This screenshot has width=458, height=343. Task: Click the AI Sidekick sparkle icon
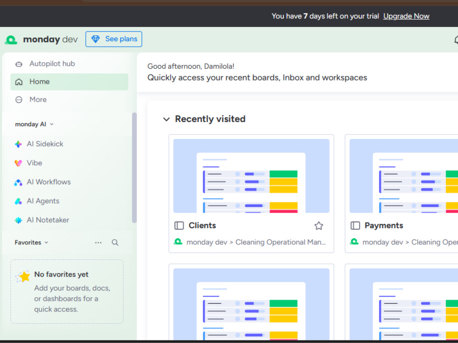pyautogui.click(x=18, y=144)
